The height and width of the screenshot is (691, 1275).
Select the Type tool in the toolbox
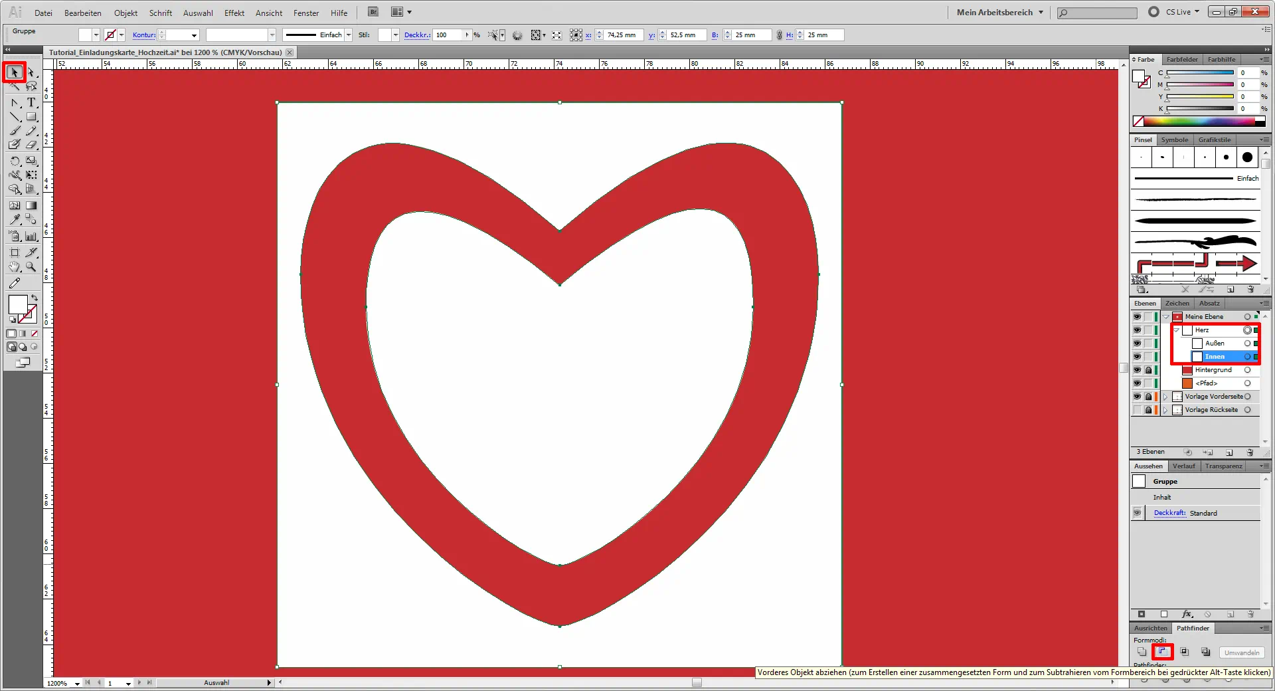point(31,102)
